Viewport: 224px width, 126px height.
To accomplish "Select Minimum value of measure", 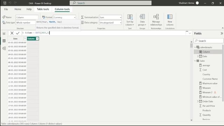I will click(x=212, y=97).
